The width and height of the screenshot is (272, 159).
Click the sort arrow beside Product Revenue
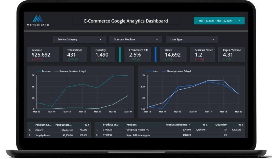pyautogui.click(x=189, y=125)
